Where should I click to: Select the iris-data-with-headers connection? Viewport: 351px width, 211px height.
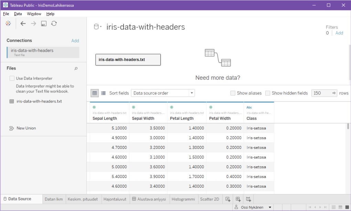tap(43, 52)
